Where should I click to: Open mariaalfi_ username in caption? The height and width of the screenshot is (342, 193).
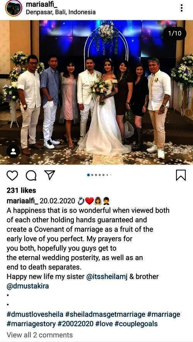click(x=22, y=201)
